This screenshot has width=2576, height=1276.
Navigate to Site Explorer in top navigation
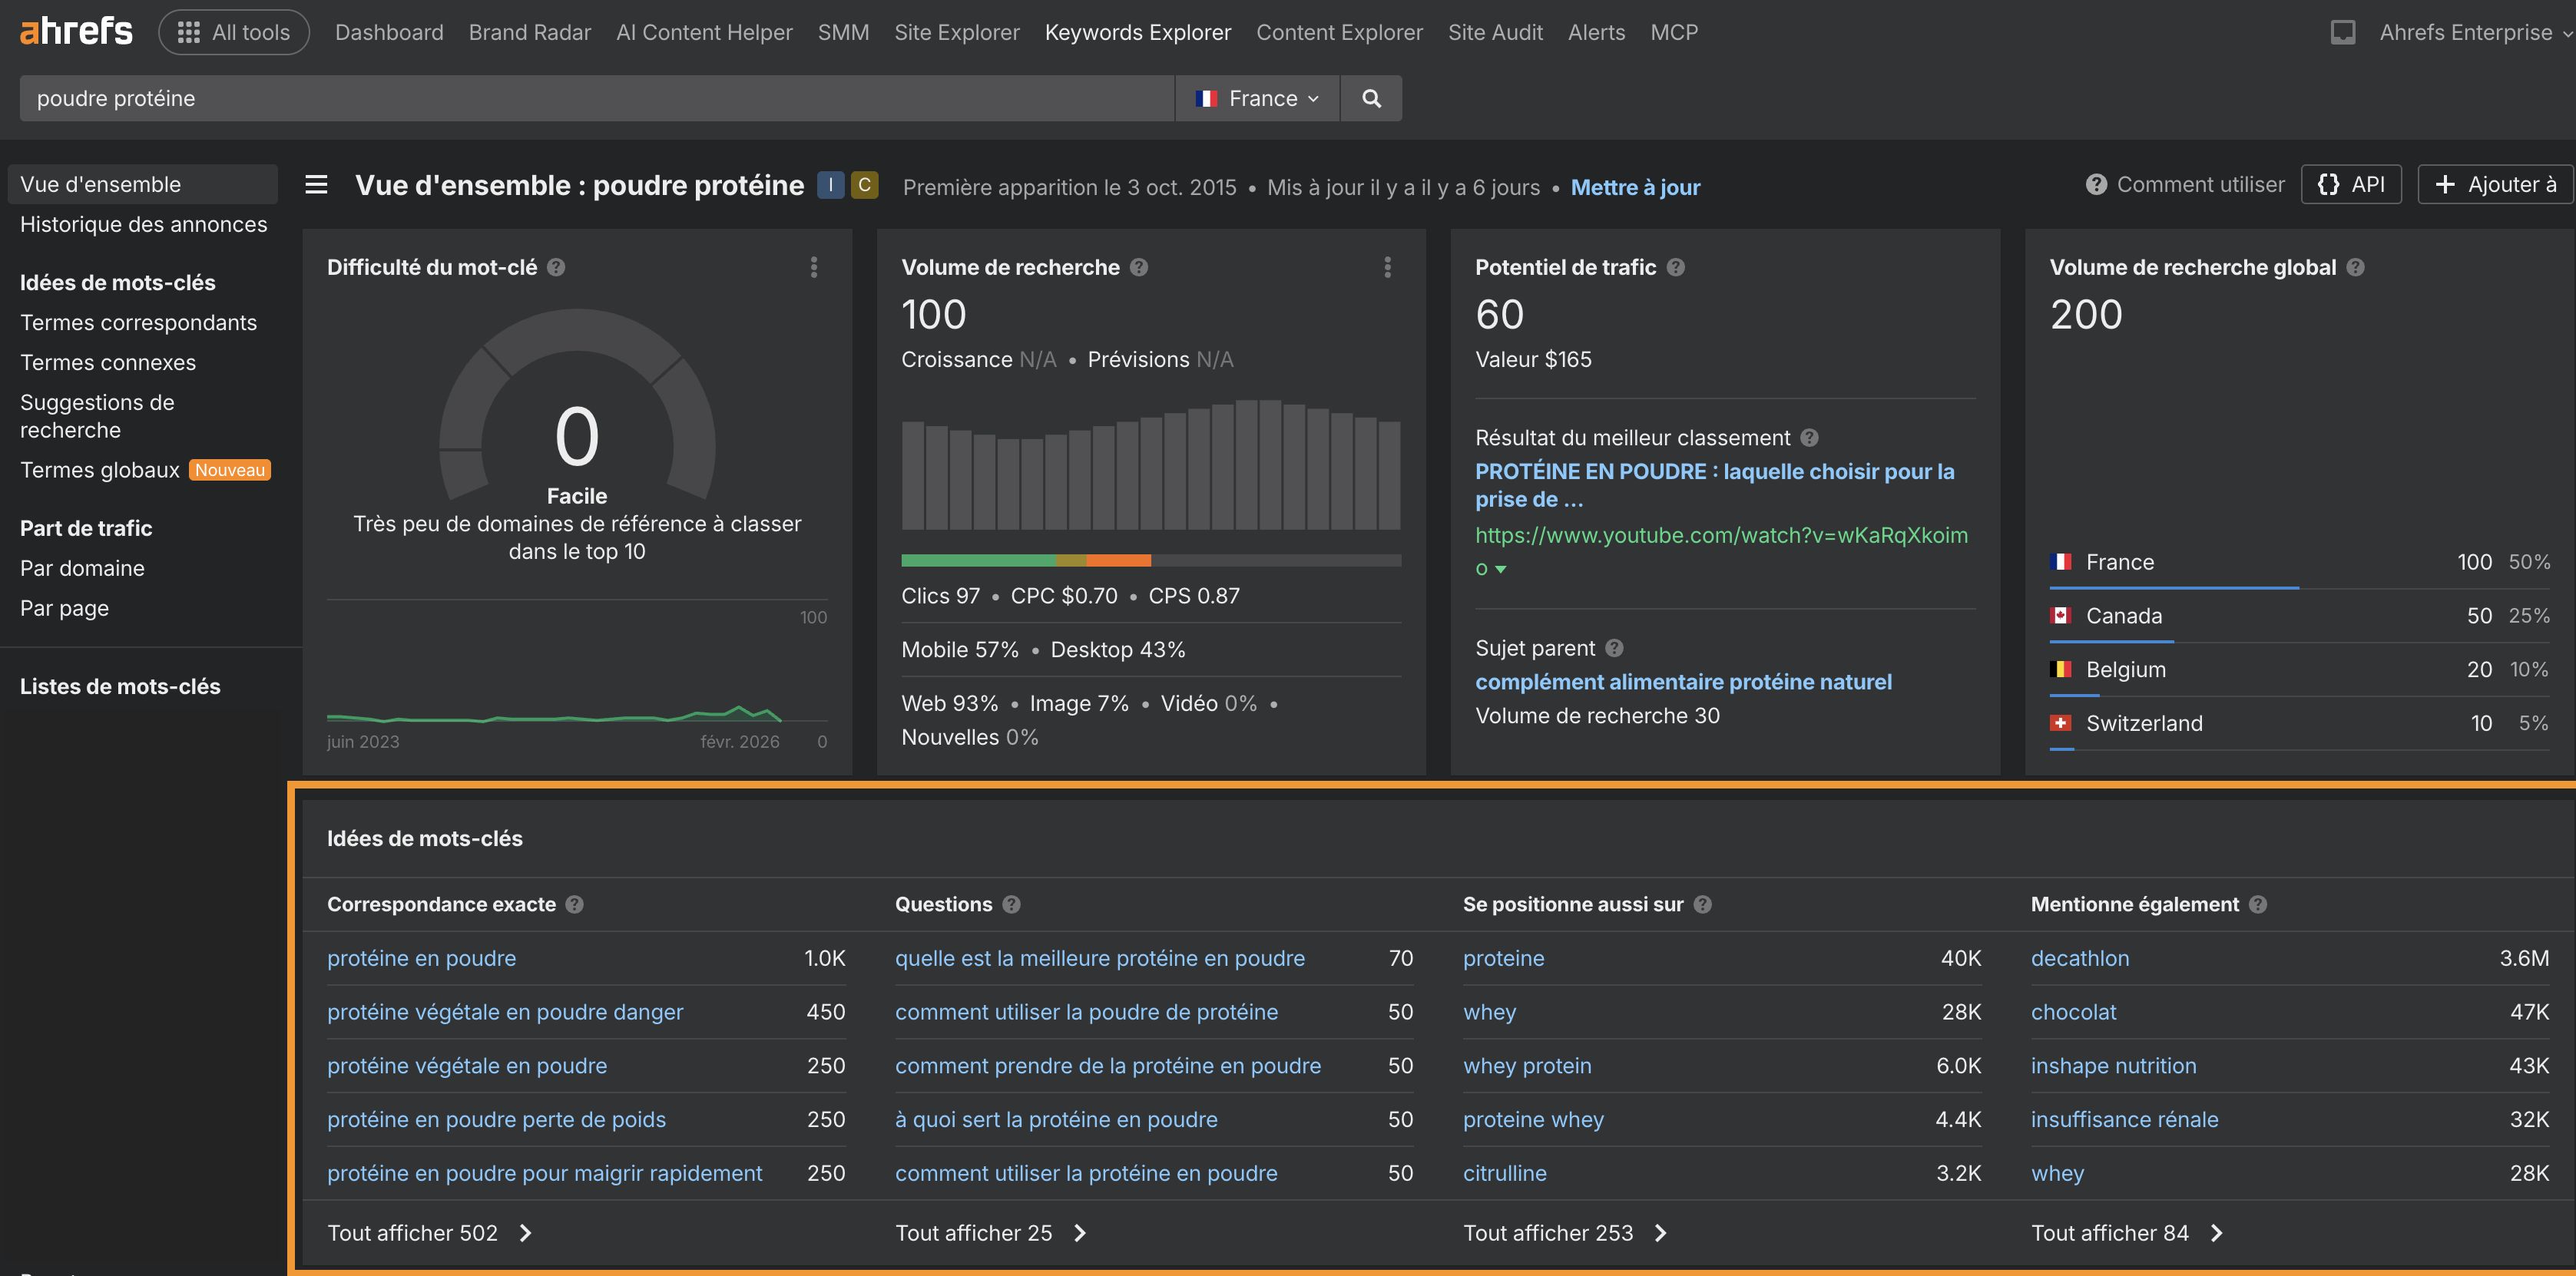point(956,31)
